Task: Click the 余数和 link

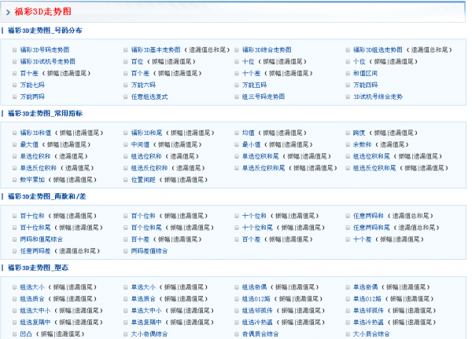Action: [x=362, y=144]
